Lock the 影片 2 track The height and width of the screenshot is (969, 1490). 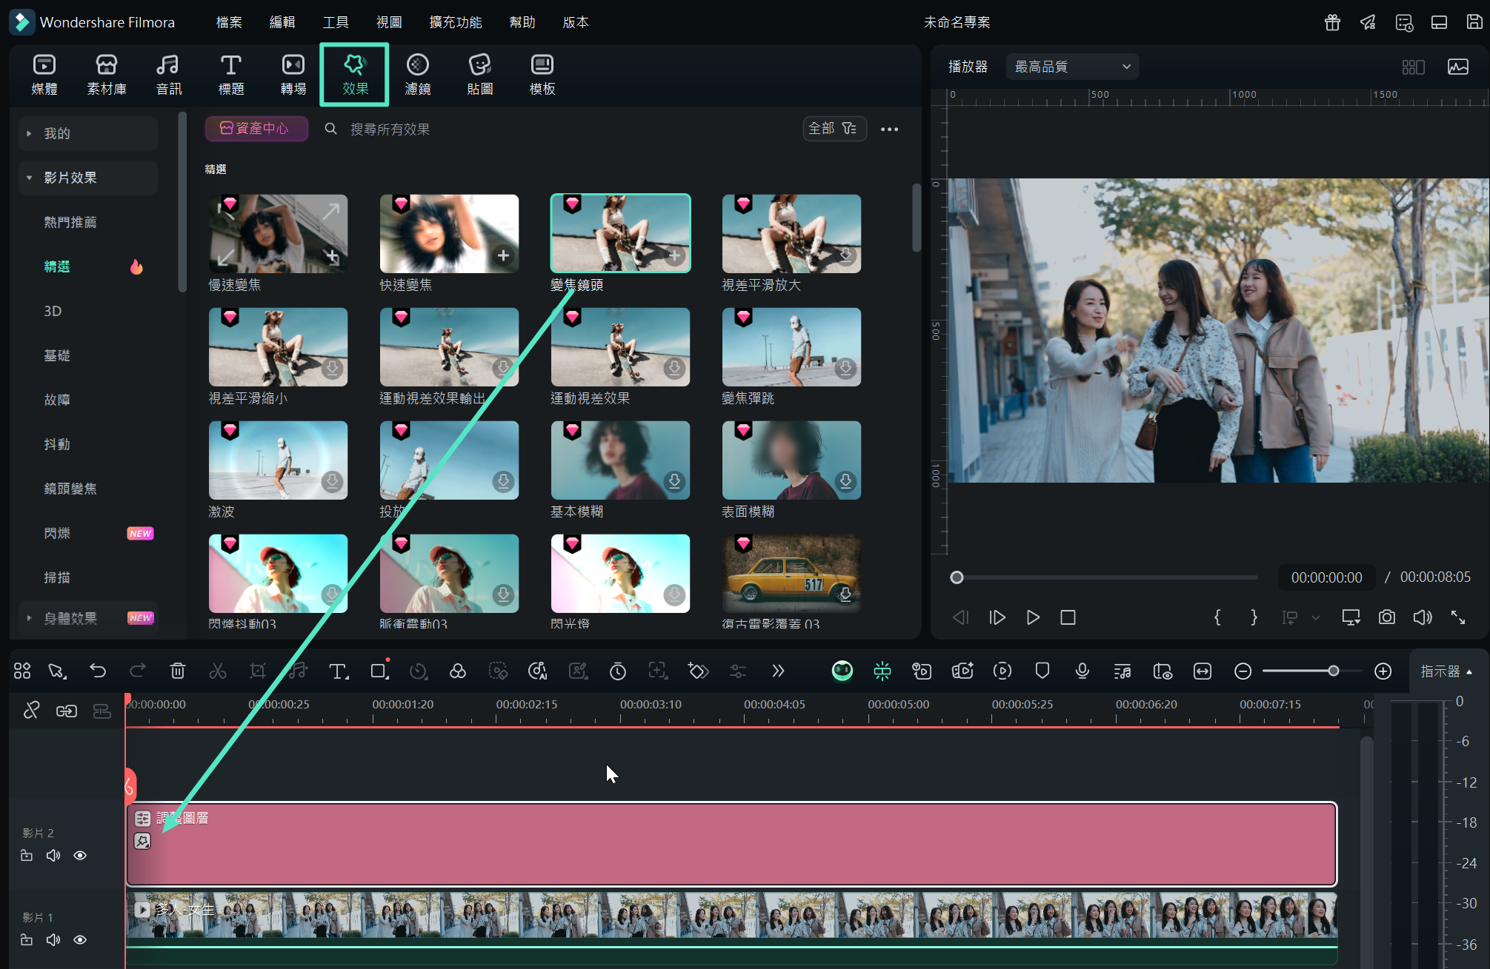27,856
